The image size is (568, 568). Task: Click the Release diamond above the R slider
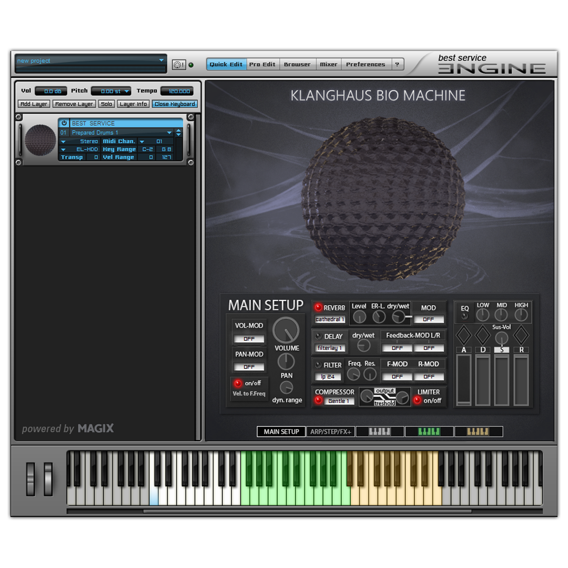click(x=521, y=335)
